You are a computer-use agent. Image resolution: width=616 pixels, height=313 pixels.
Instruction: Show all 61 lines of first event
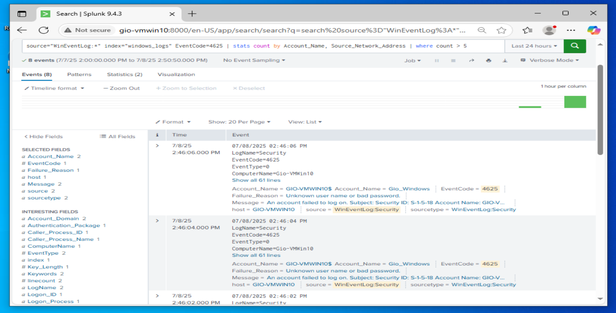tap(256, 180)
